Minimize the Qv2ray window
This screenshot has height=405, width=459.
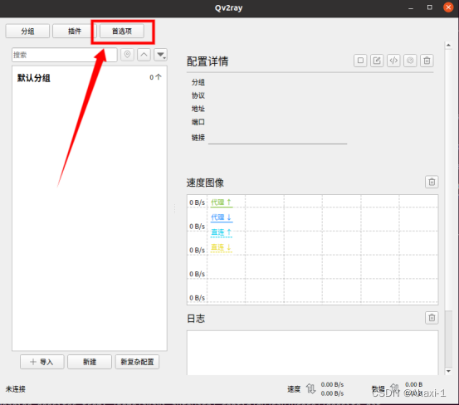coord(411,8)
